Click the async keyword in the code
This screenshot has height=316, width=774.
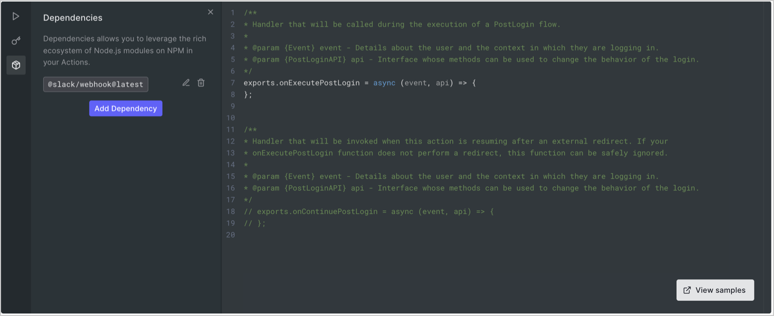[384, 82]
